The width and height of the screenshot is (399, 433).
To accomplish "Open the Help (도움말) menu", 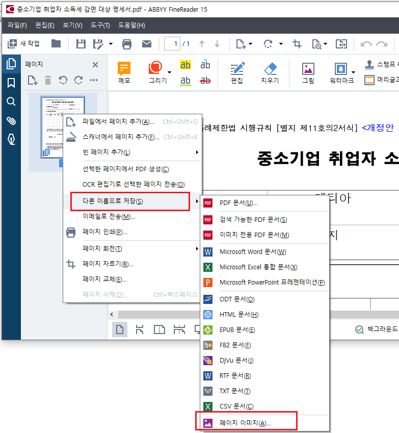I will (131, 26).
